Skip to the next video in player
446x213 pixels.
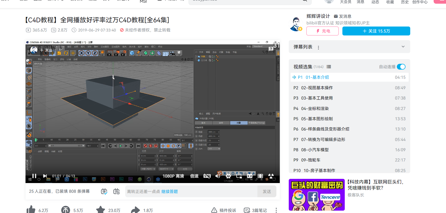click(45, 176)
